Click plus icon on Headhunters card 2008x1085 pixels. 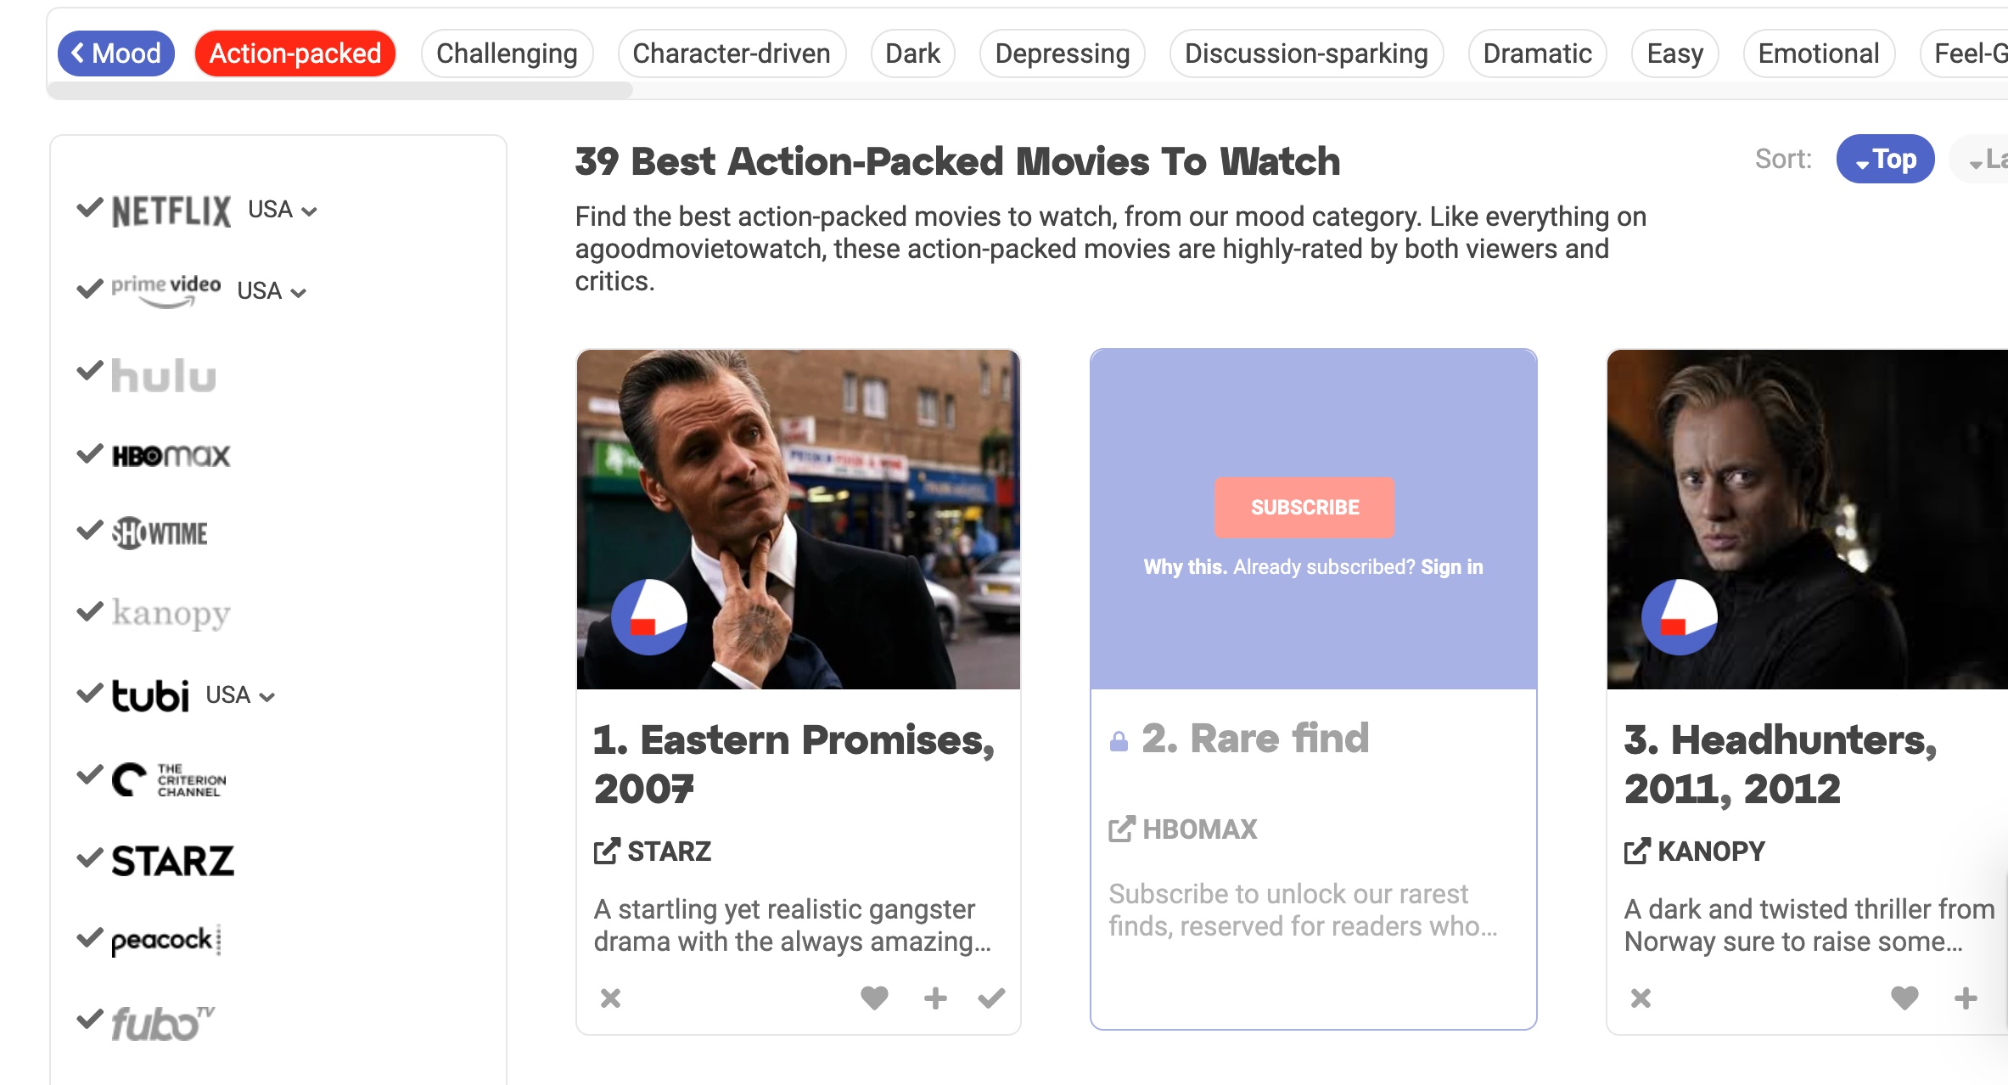1966,998
